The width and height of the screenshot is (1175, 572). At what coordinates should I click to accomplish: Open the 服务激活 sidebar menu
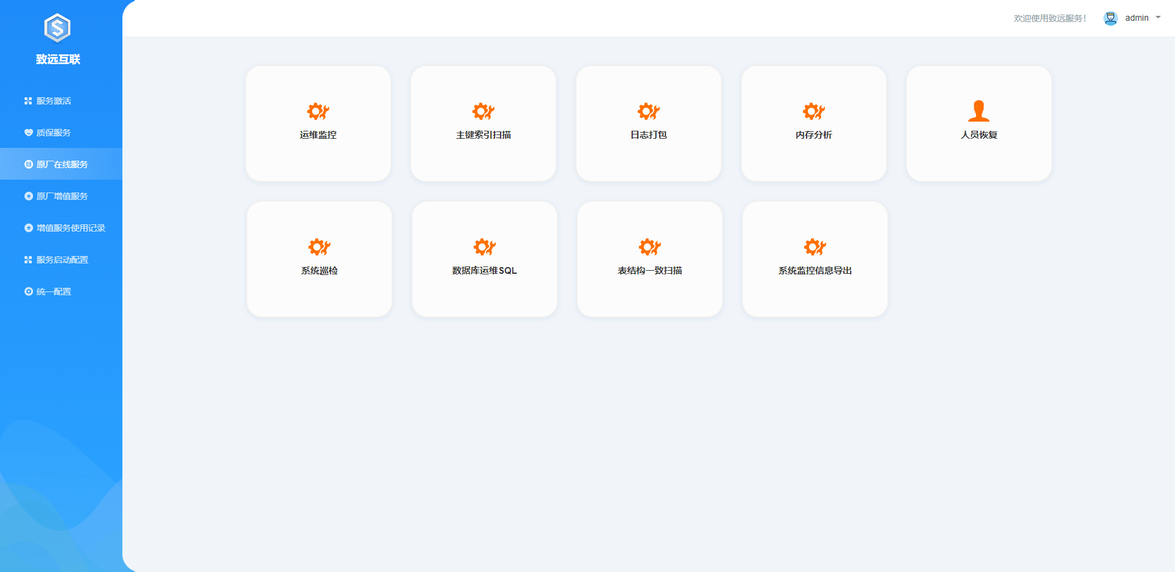[x=61, y=101]
